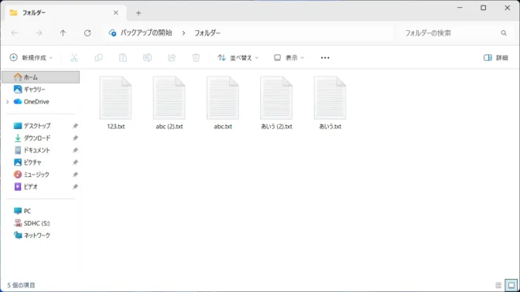
Task: Unpin デスクトップ using its pin icon
Action: coord(75,126)
